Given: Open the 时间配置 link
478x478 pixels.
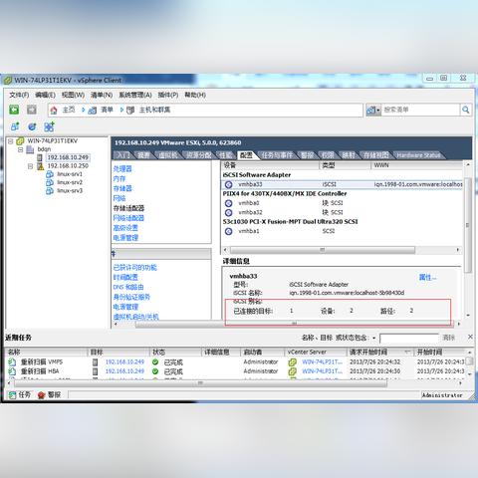Looking at the screenshot, I should (x=125, y=277).
